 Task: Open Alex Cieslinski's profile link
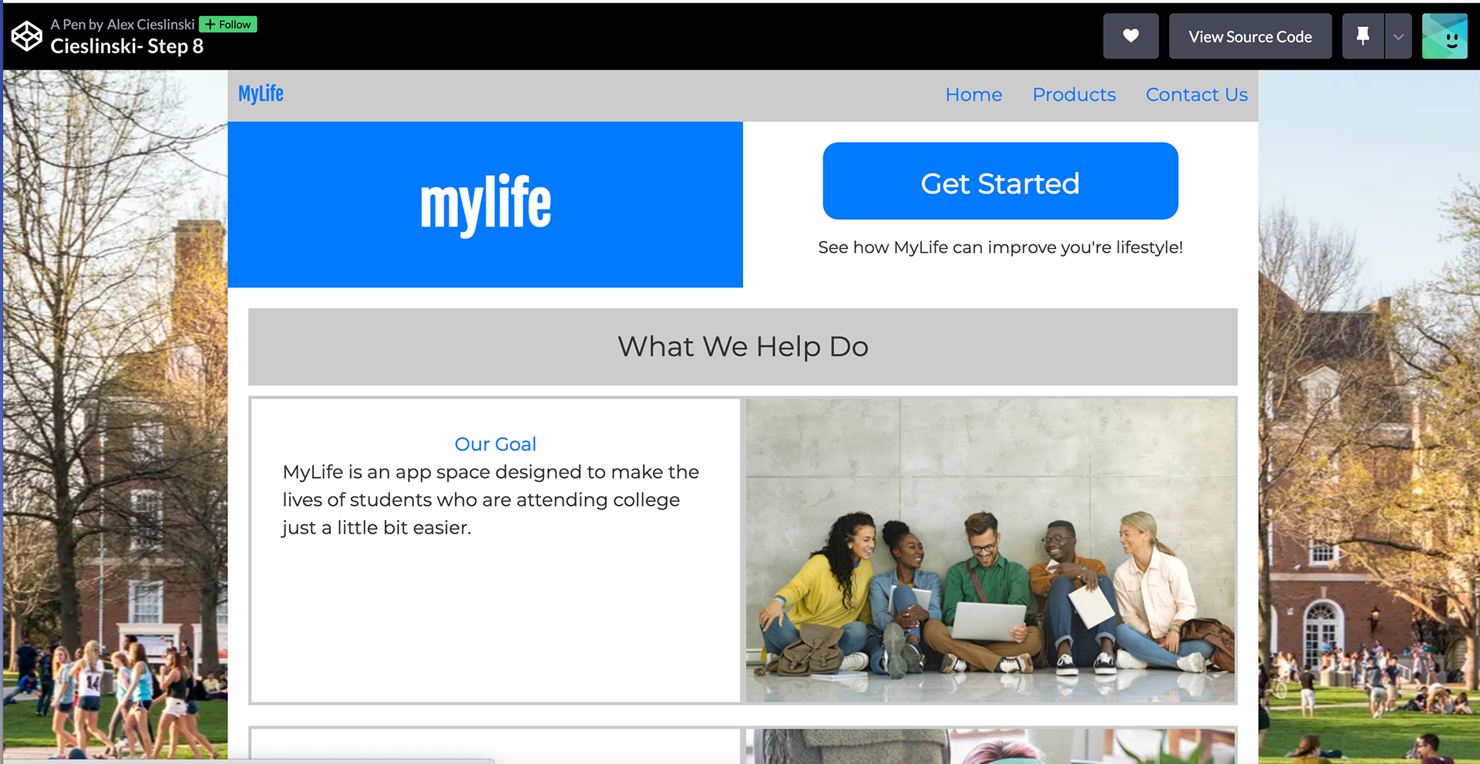point(150,25)
